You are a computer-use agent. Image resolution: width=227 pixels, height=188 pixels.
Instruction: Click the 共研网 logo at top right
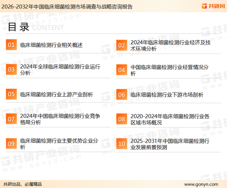[212, 6]
